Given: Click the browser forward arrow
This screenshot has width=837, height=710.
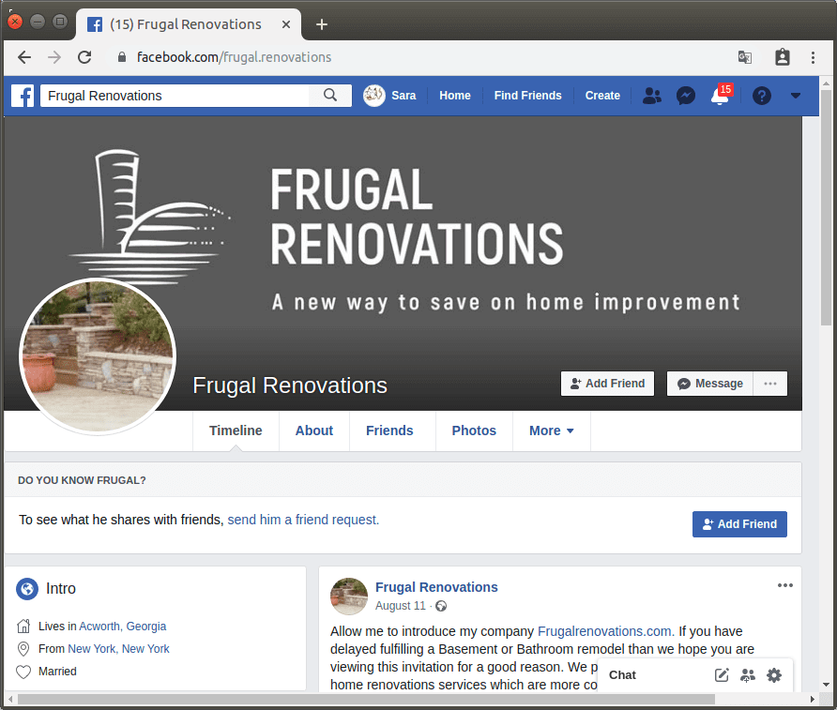Looking at the screenshot, I should (54, 57).
